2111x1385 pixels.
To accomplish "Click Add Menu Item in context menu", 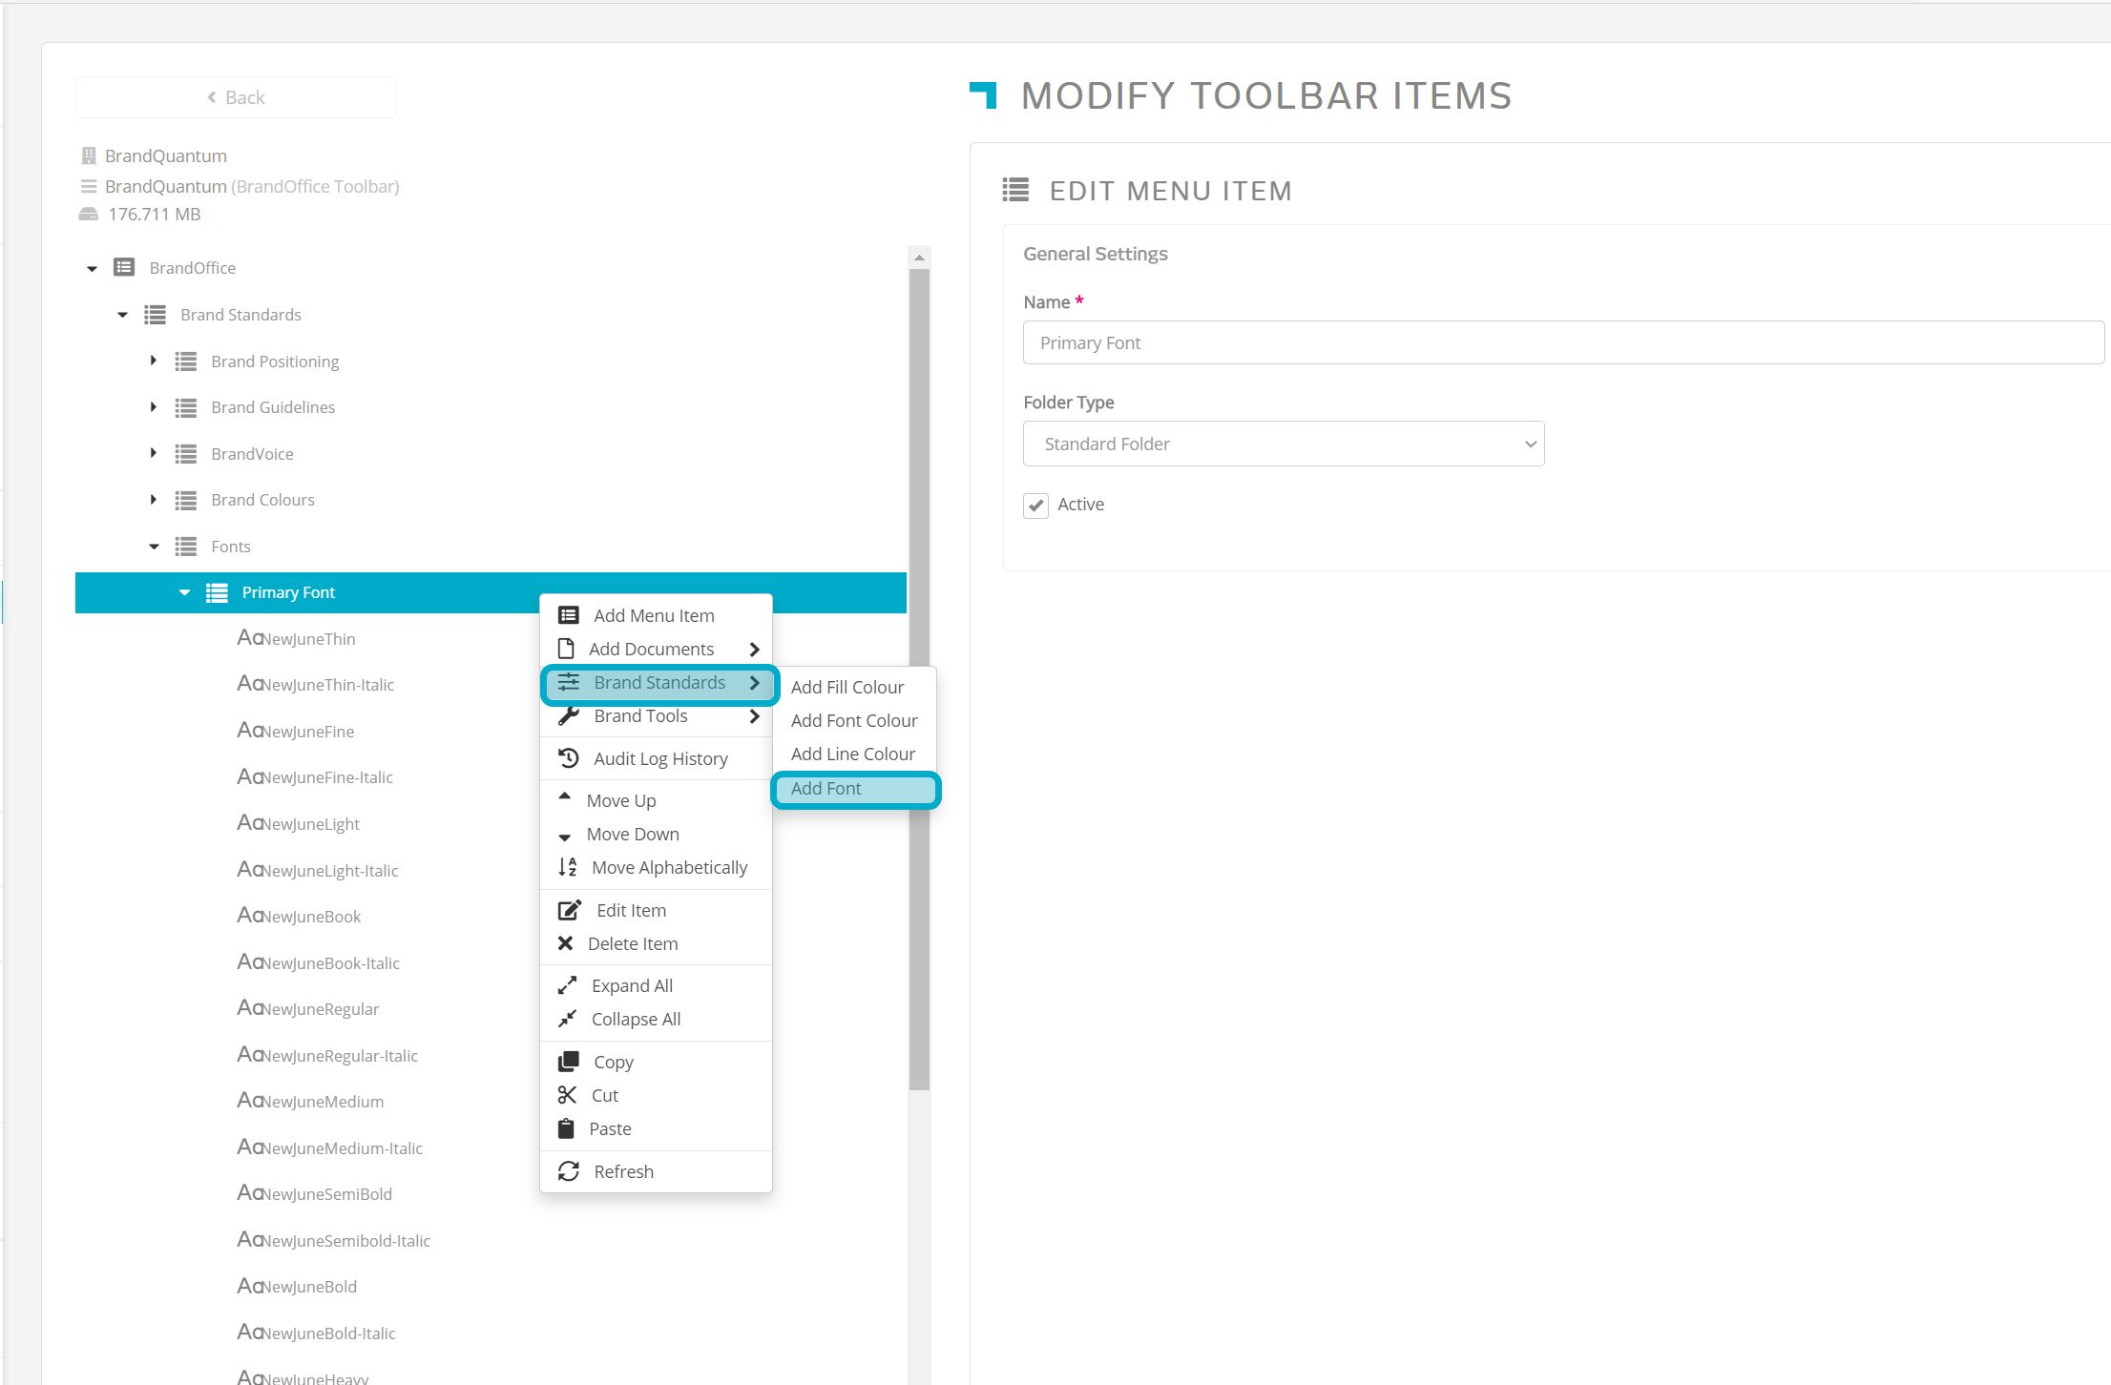I will [x=654, y=615].
